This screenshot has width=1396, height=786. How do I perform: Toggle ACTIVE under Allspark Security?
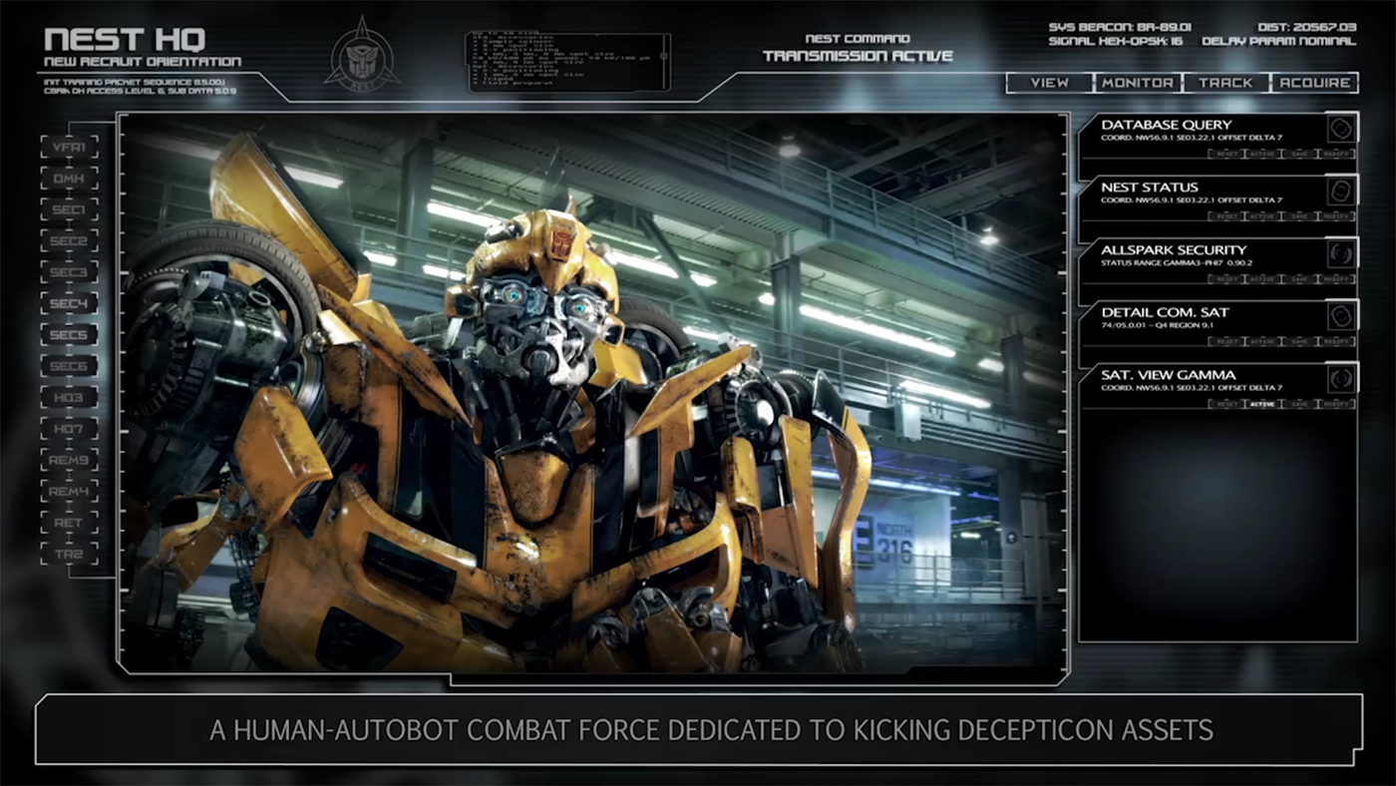[1262, 279]
